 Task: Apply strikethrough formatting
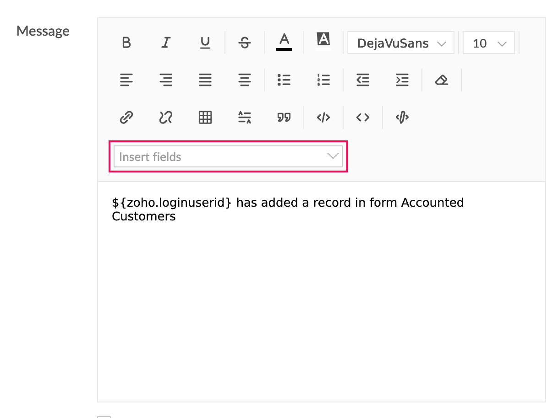tap(245, 43)
